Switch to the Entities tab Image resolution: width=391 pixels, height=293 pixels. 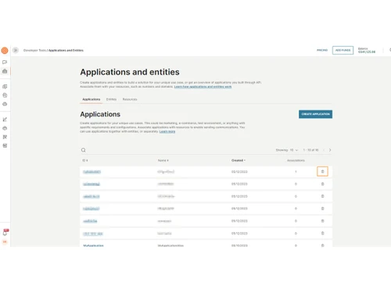[111, 99]
